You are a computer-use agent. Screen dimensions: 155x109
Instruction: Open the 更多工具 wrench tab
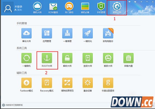pyautogui.click(x=117, y=8)
